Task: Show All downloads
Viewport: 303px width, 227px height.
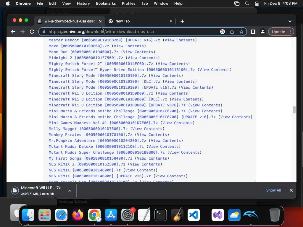Action: pos(273,190)
